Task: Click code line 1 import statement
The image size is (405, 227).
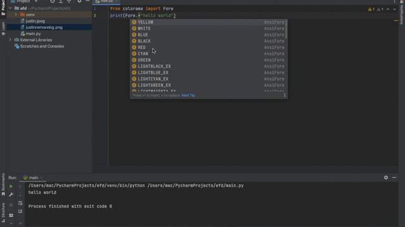Action: click(x=142, y=9)
